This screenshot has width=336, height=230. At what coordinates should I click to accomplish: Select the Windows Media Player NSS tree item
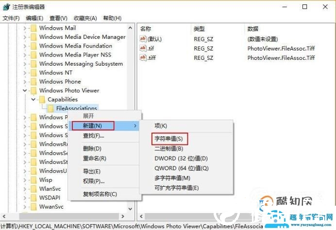click(75, 55)
